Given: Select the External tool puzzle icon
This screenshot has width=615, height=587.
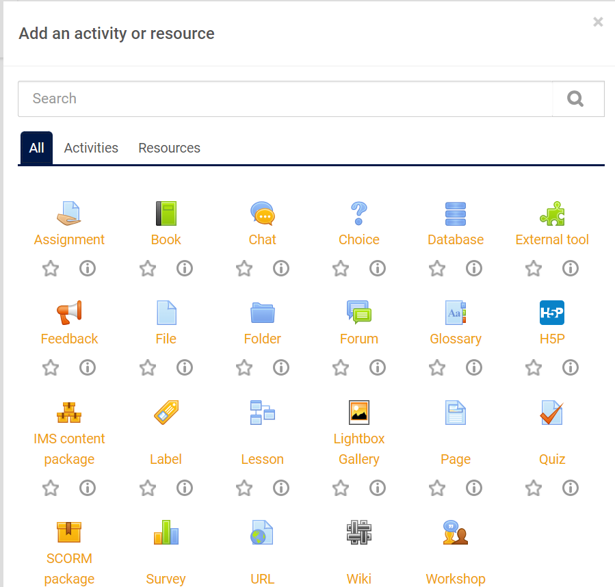Looking at the screenshot, I should pos(552,213).
